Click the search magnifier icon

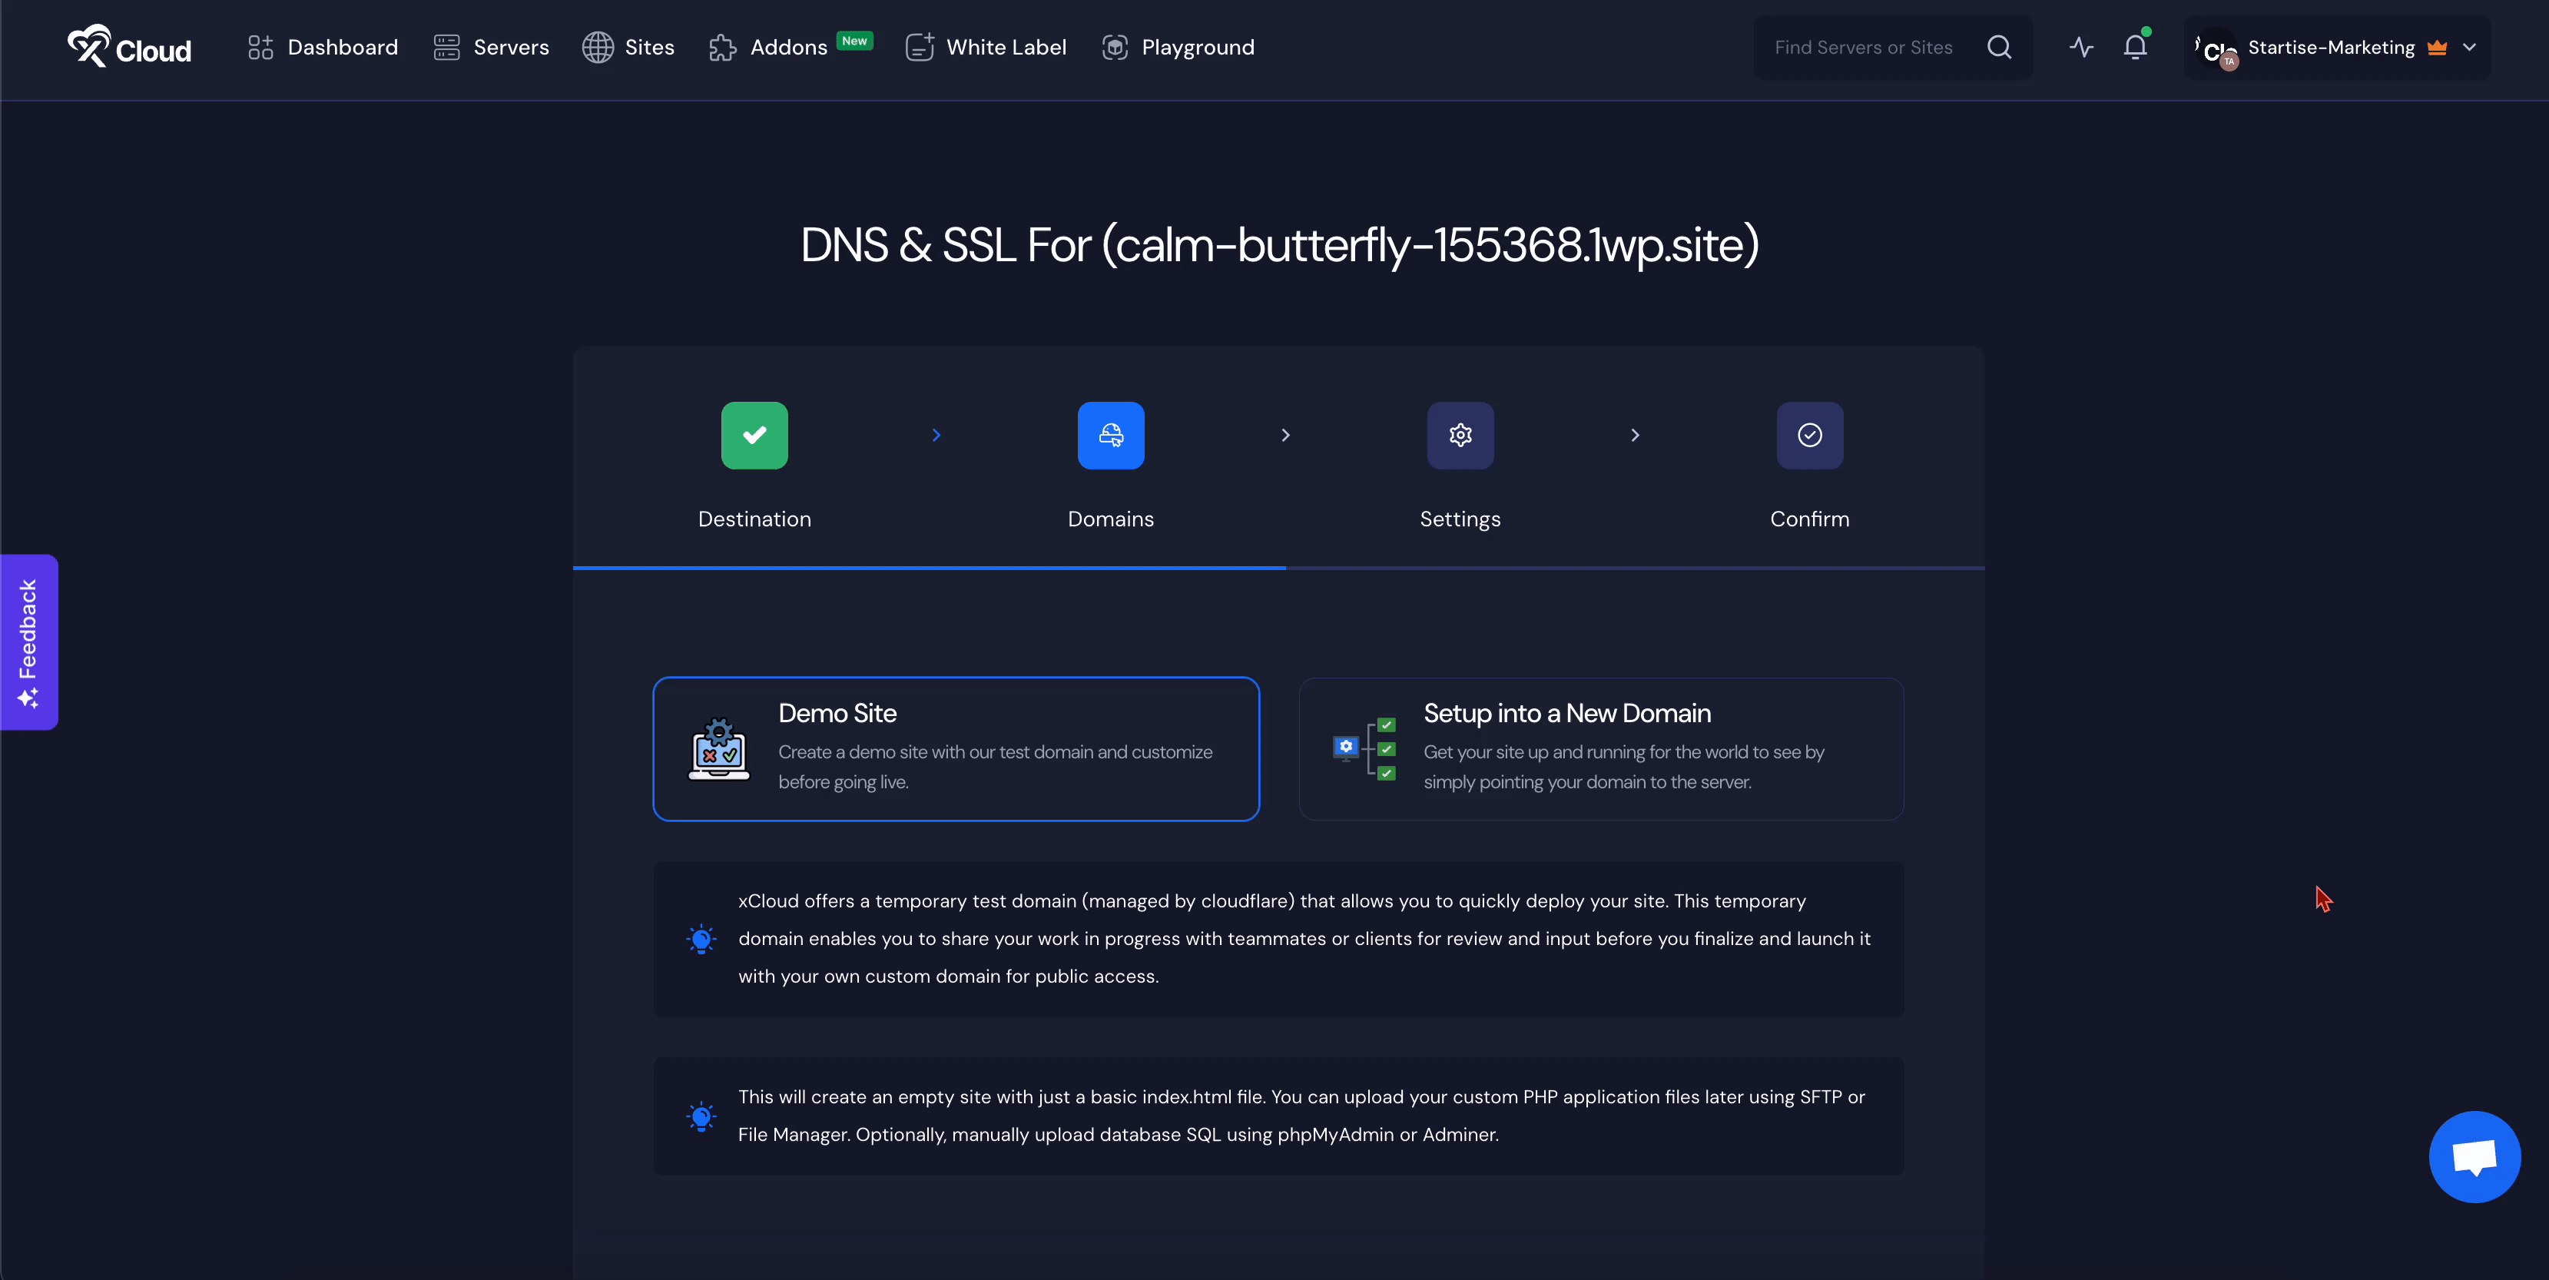click(1999, 48)
